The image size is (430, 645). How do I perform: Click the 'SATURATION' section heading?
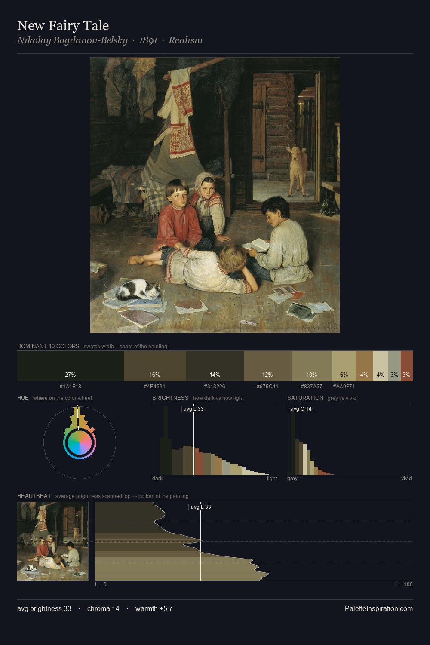305,398
